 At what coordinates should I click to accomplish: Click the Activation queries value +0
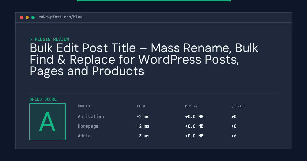coord(234,117)
